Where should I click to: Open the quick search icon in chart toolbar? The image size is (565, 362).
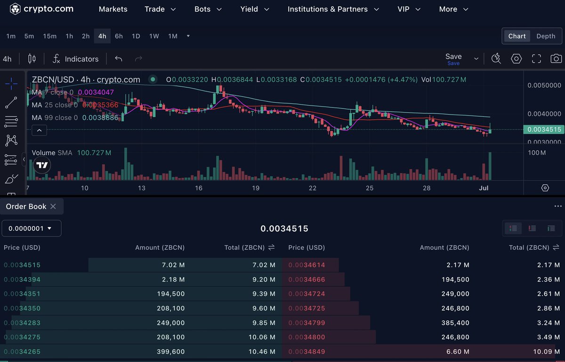point(496,58)
